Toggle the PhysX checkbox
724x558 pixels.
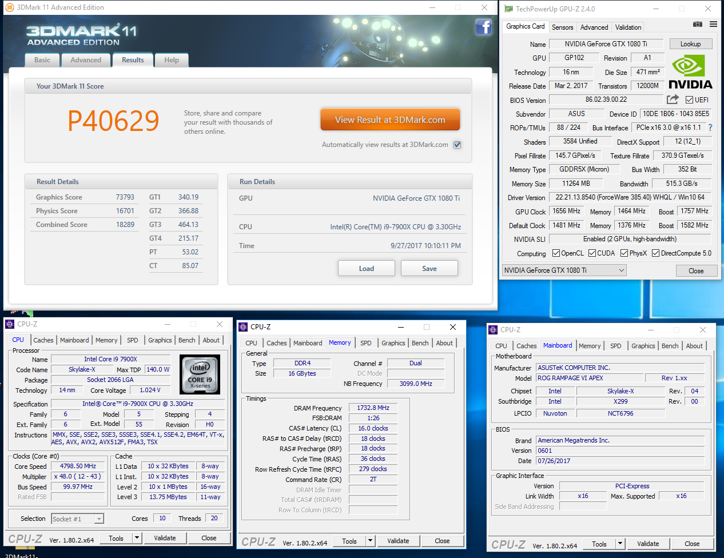[x=624, y=253]
